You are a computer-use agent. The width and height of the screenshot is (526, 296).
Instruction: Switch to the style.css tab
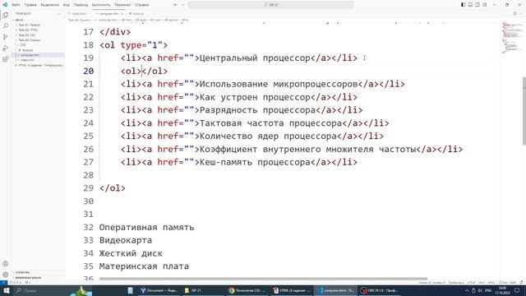(x=136, y=14)
